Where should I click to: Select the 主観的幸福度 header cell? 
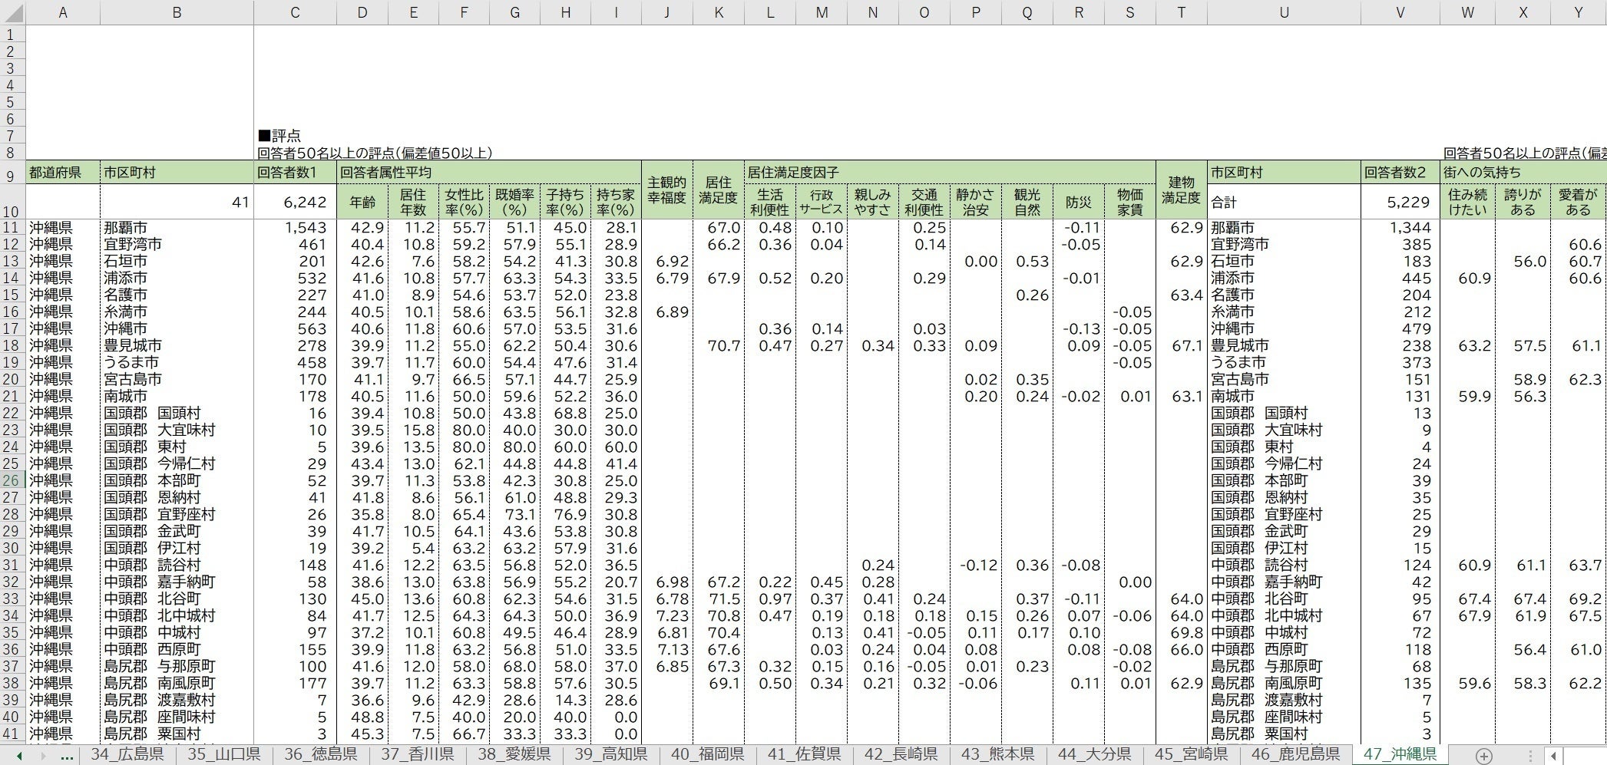[667, 190]
